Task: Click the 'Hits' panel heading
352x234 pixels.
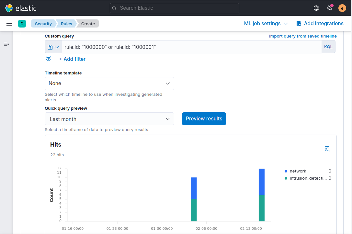Action: [x=56, y=145]
